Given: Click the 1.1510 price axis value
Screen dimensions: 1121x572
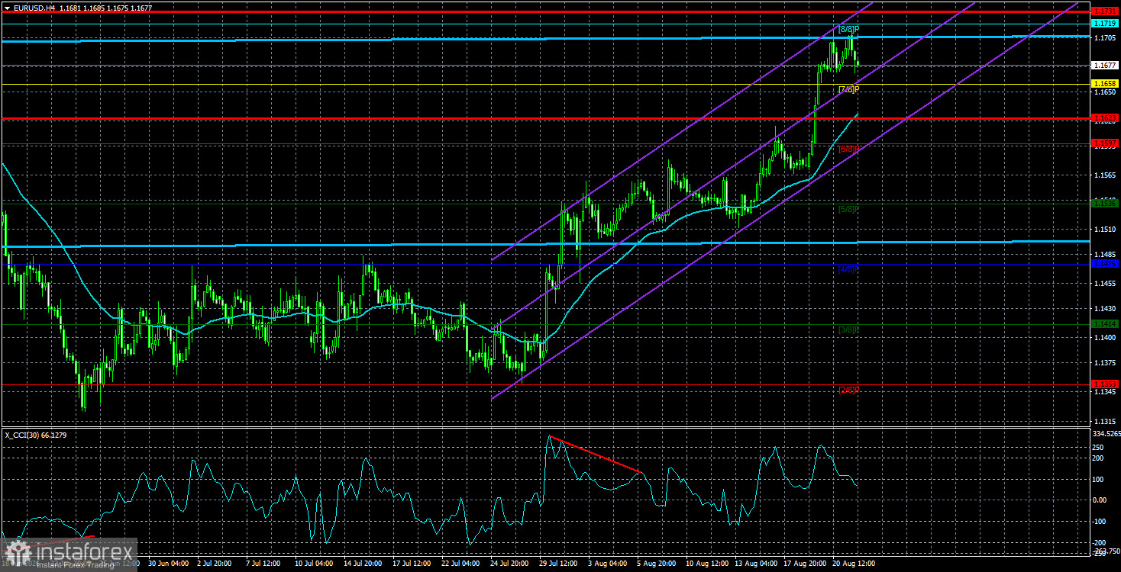Looking at the screenshot, I should pos(1105,230).
